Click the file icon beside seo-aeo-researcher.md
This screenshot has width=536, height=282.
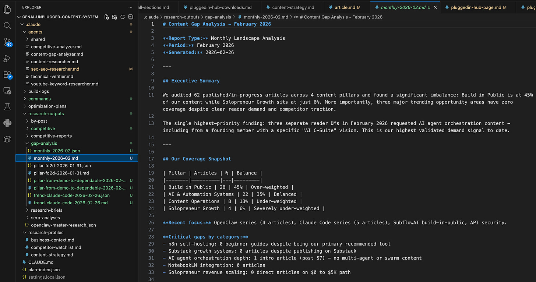(x=27, y=69)
